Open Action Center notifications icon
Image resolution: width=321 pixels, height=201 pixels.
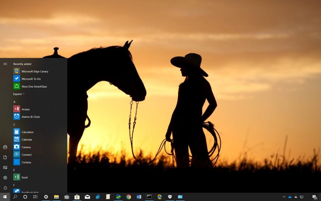(x=315, y=197)
